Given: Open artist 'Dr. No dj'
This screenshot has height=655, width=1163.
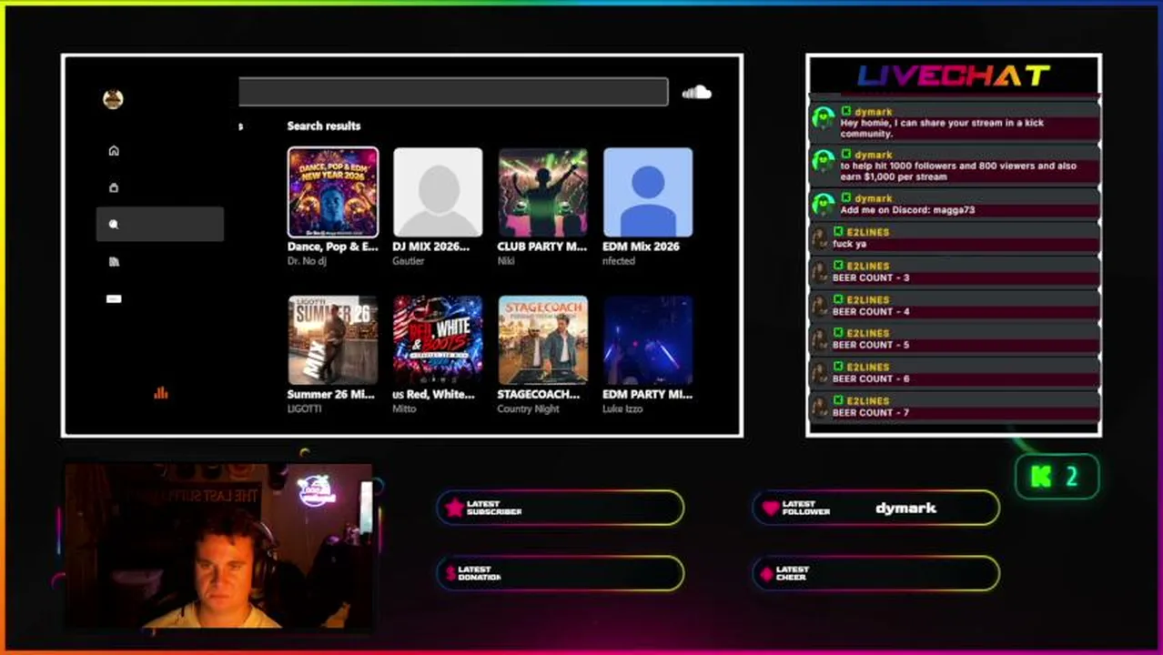Looking at the screenshot, I should pos(307,261).
